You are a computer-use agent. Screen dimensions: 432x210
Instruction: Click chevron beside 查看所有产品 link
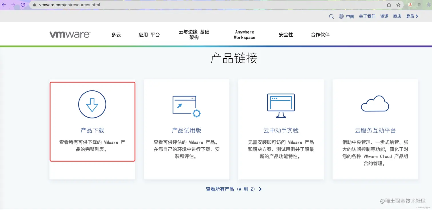tap(260, 189)
